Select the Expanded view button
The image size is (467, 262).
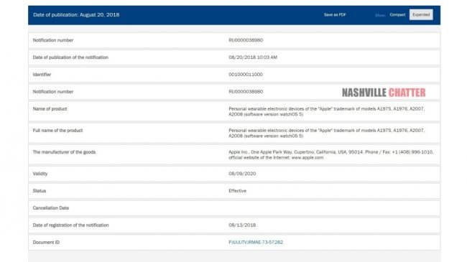[x=421, y=14]
